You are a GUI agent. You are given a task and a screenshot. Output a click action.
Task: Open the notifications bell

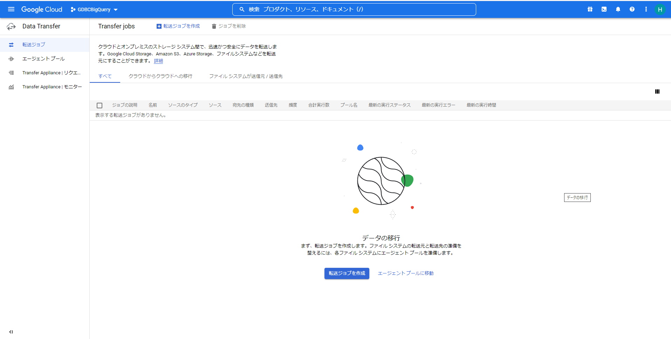pos(618,9)
